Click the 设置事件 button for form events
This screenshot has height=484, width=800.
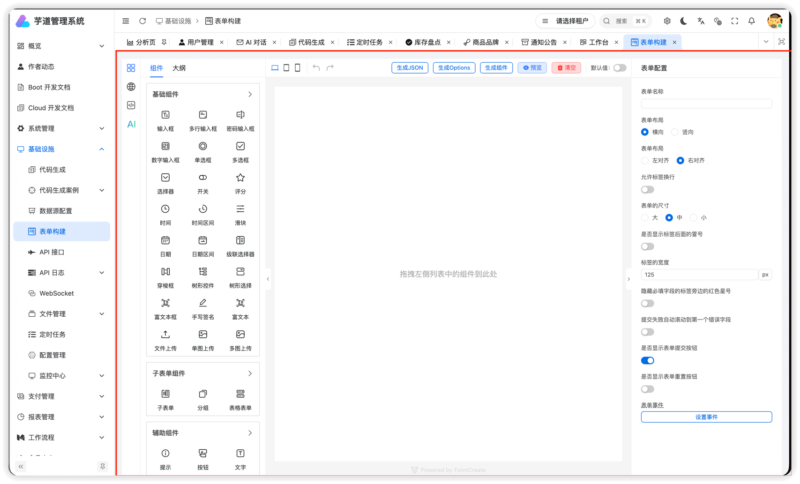point(706,417)
